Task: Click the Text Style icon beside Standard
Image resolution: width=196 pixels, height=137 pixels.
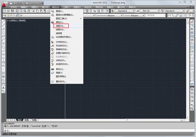Action: (x=113, y=11)
